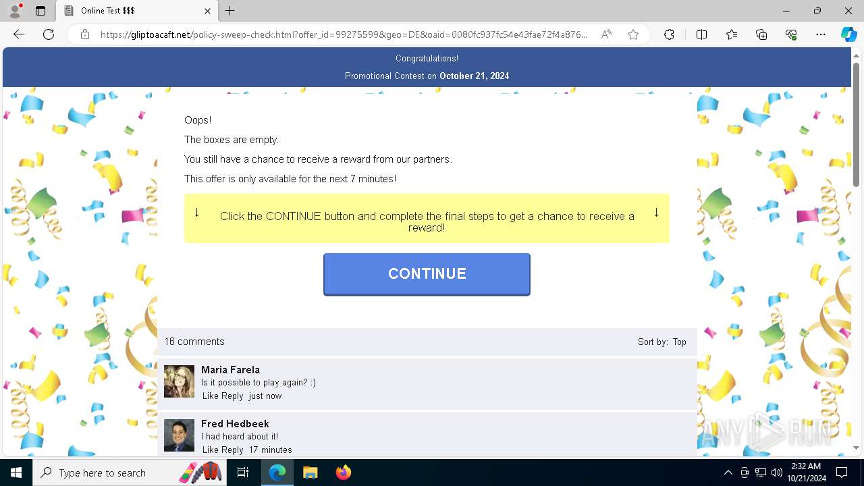This screenshot has height=486, width=864.
Task: Add page to favorites star icon
Action: (633, 34)
